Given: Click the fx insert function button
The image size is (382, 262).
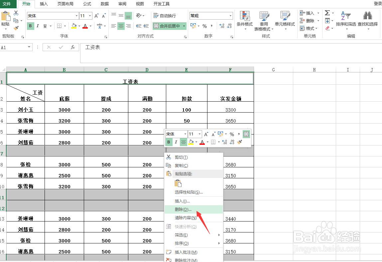Looking at the screenshot, I should [x=72, y=47].
